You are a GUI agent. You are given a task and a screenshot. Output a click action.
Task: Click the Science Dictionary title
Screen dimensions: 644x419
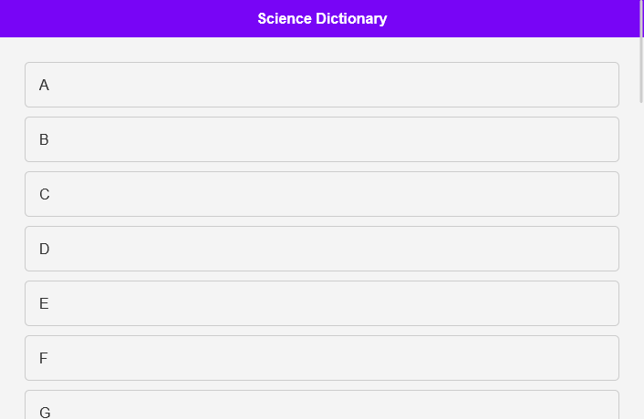coord(322,18)
